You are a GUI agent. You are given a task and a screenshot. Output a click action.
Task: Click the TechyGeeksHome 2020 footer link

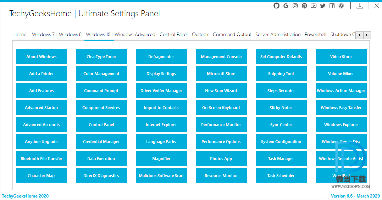[x=25, y=196]
